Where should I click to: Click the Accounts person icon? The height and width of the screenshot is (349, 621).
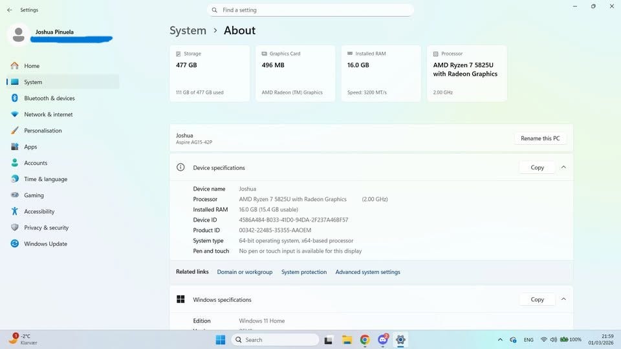pos(15,163)
